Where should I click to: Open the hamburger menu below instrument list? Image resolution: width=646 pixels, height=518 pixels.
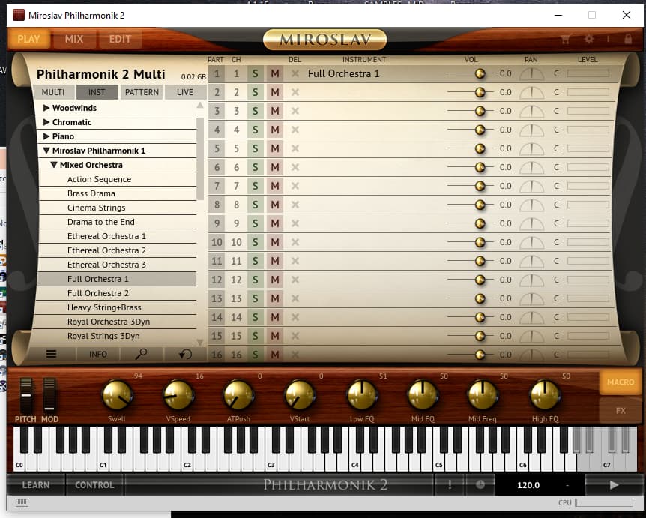(x=51, y=354)
